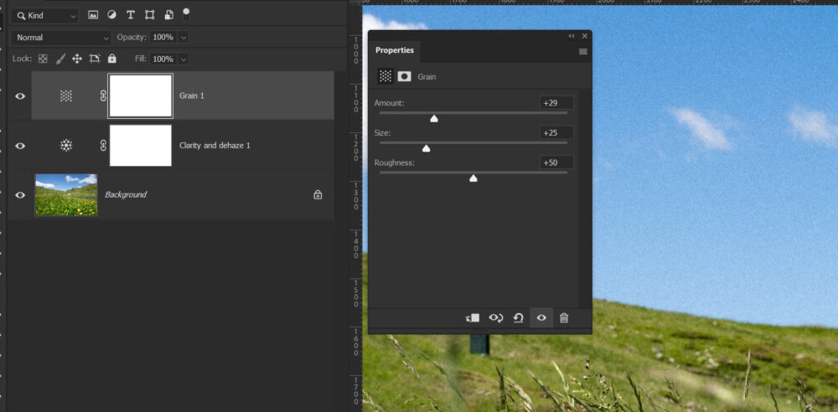Hide the Clarity and dehaze 1 layer

[x=20, y=146]
